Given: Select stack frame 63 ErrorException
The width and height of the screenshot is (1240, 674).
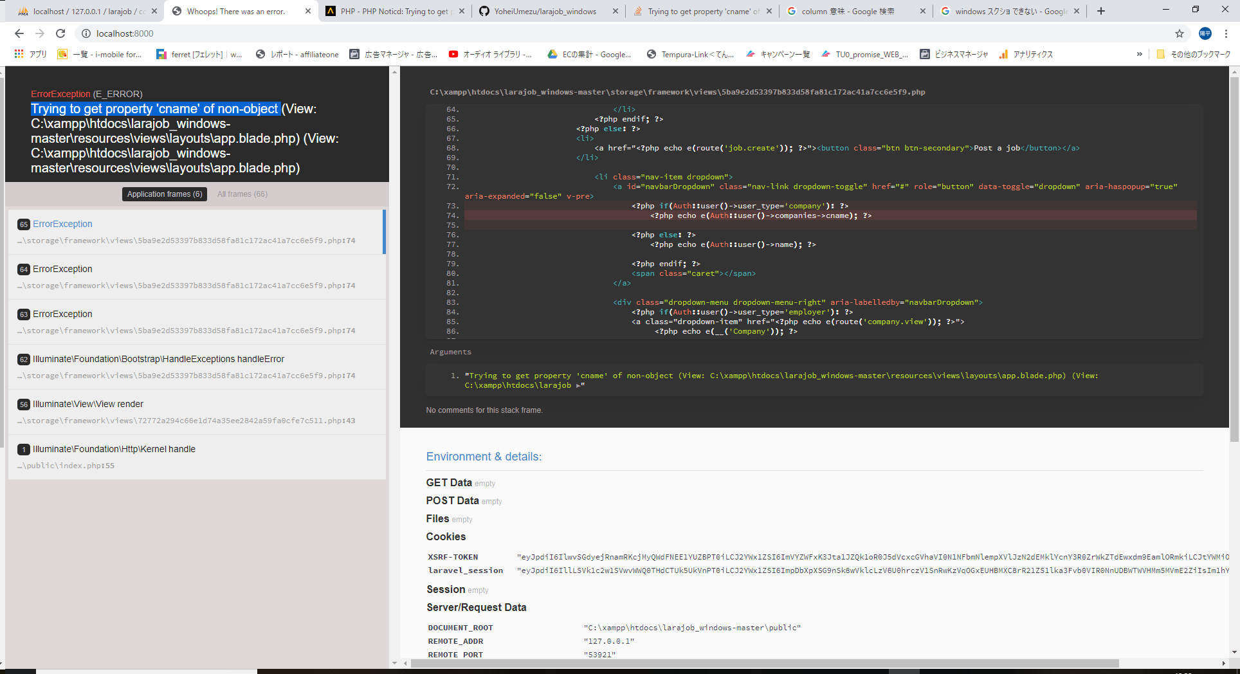Looking at the screenshot, I should [197, 322].
